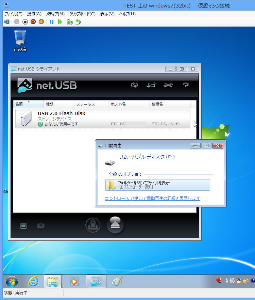The image size is (255, 300).
Task: Minimize the net.USB クライアント window
Action: 170,69
